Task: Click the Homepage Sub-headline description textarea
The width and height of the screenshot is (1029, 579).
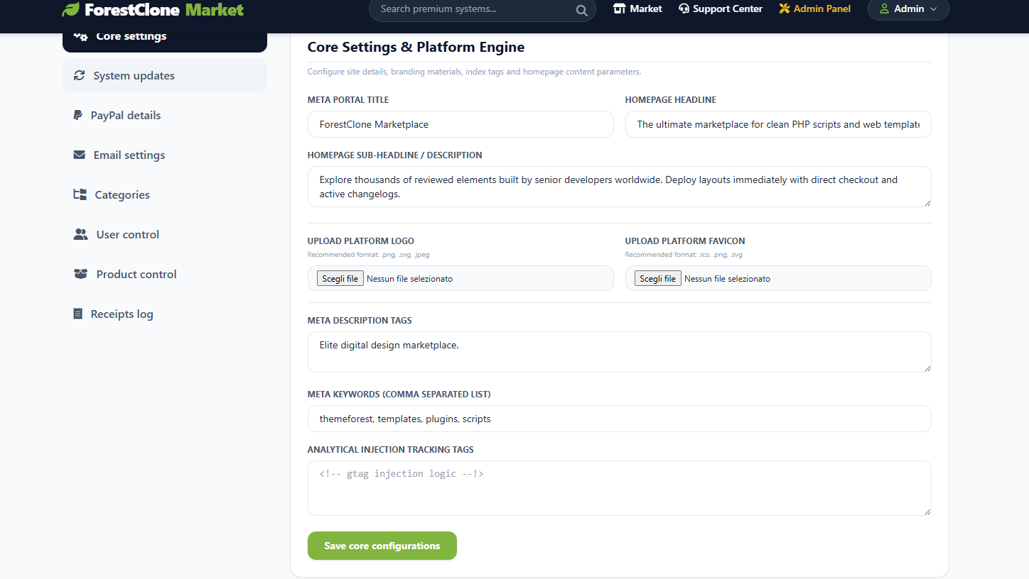Action: click(x=620, y=187)
